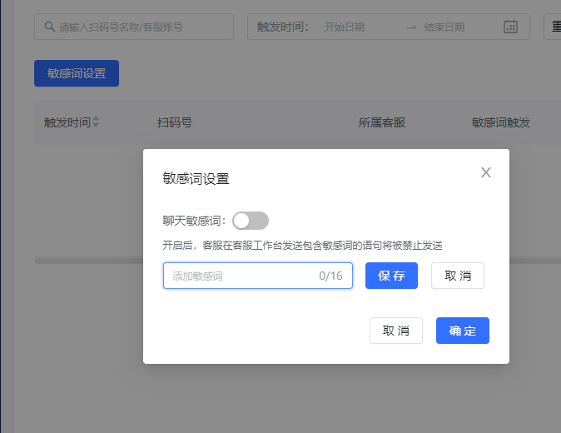Open the 敏感词设置 button above the table
Image resolution: width=561 pixels, height=433 pixels.
point(77,73)
